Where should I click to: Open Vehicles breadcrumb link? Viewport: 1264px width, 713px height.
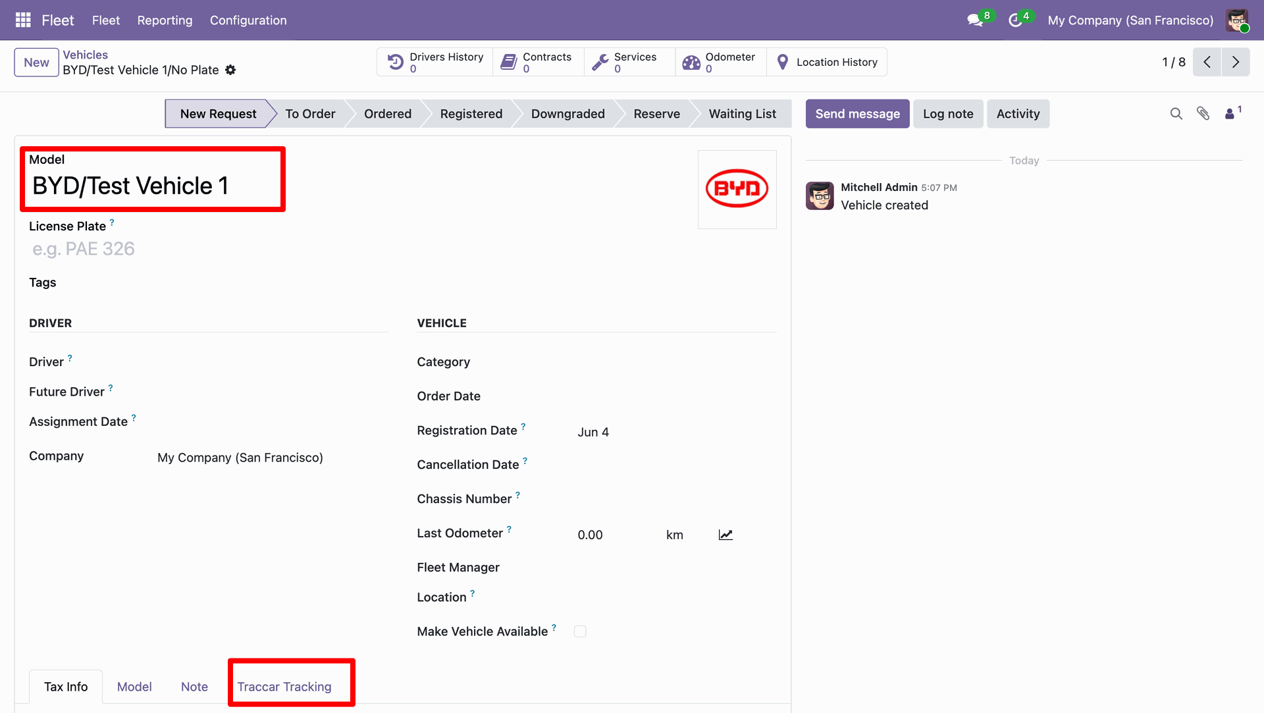pos(85,55)
